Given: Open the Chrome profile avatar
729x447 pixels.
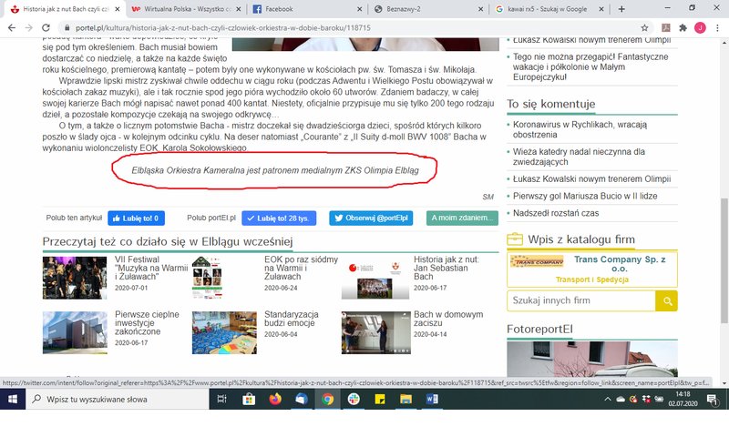Looking at the screenshot, I should (700, 28).
